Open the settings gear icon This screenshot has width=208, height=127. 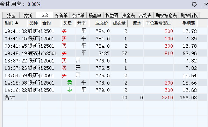(194, 5)
